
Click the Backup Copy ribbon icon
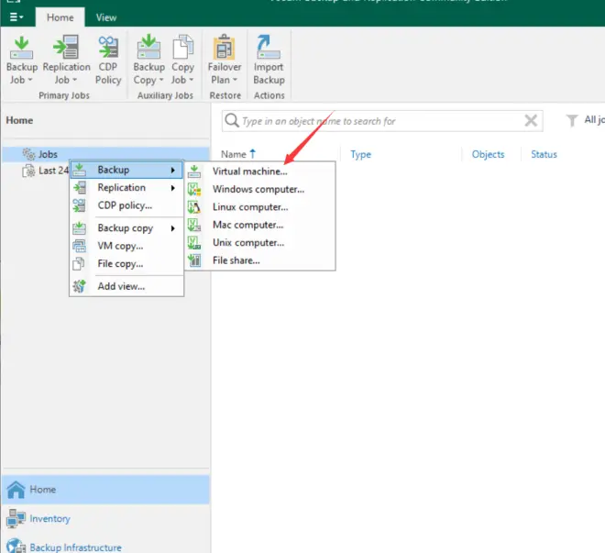(148, 47)
